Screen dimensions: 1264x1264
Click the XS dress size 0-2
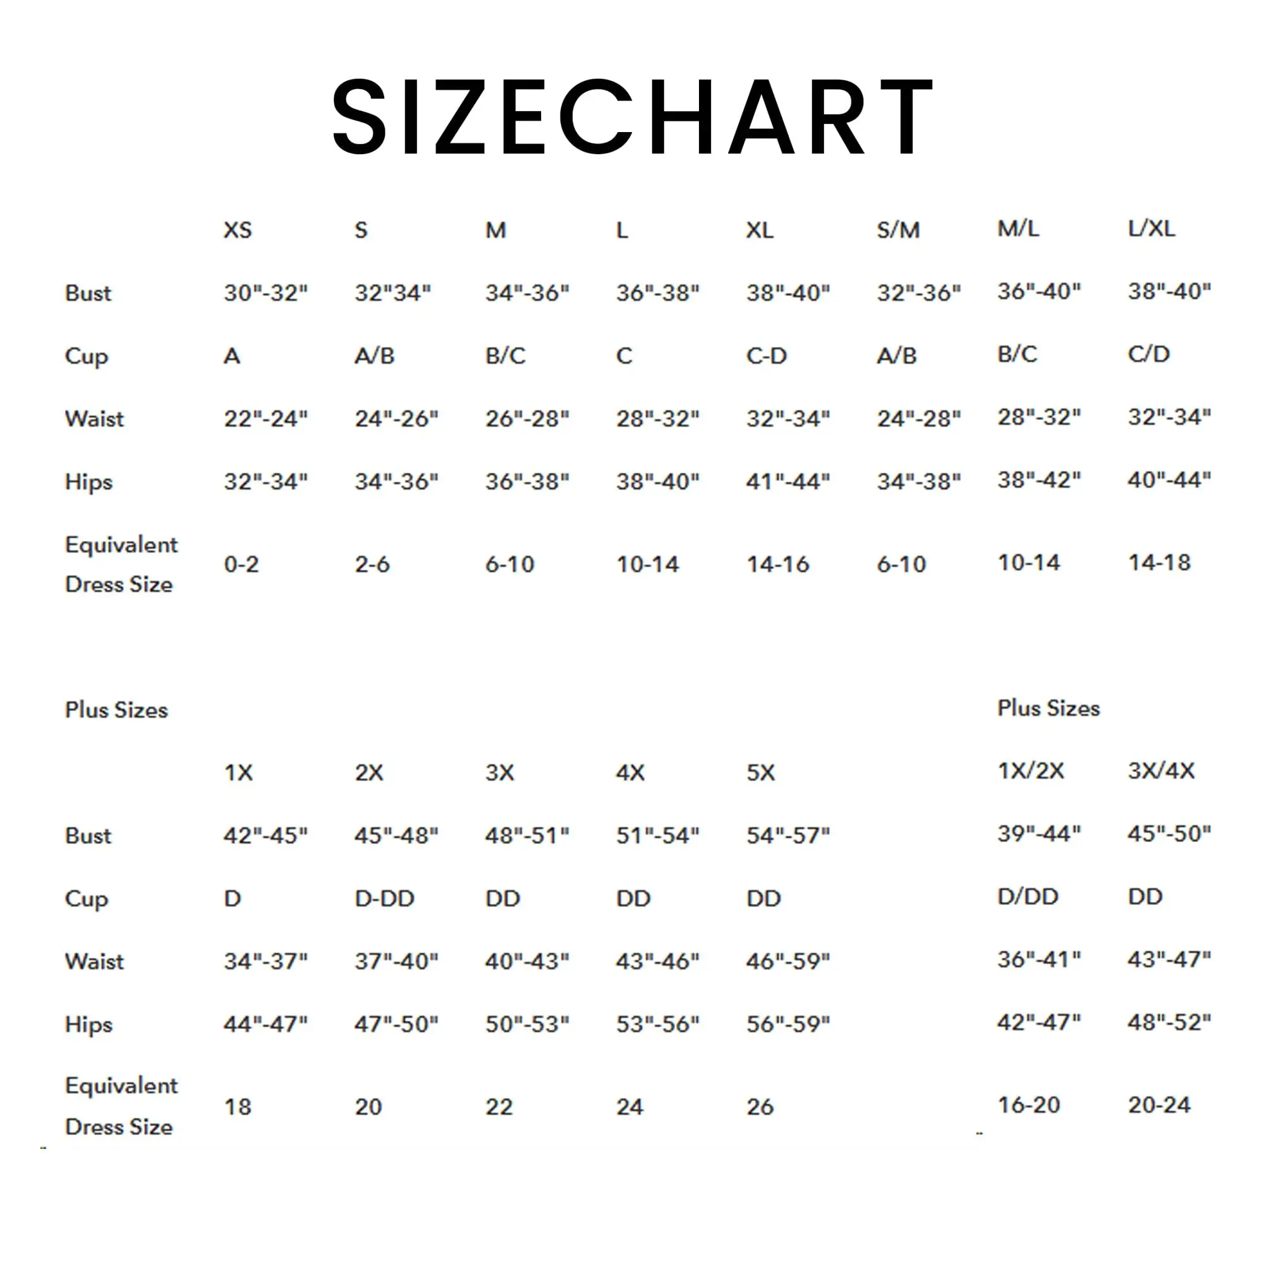[x=241, y=564]
